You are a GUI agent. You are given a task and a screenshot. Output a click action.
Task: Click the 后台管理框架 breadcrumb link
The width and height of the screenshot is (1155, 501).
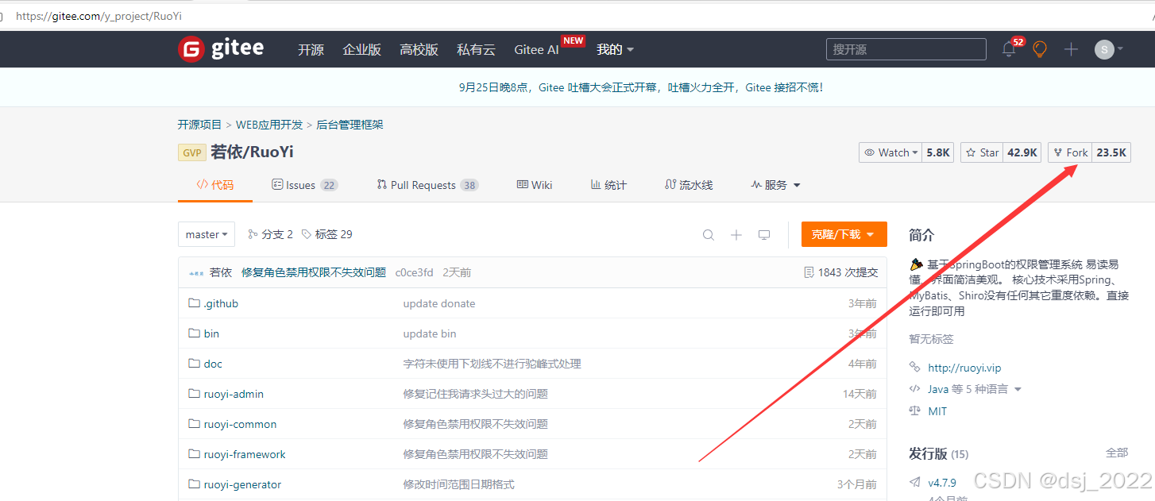(350, 125)
